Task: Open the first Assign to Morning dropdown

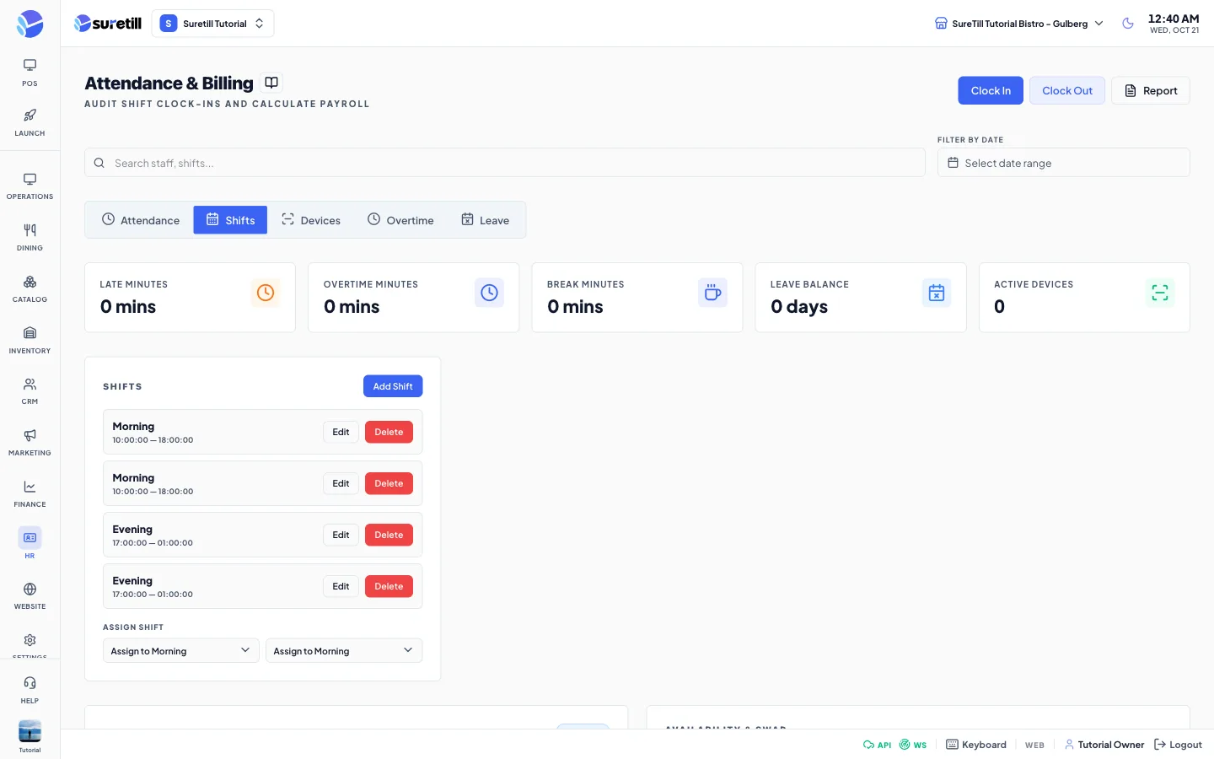Action: pos(181,650)
